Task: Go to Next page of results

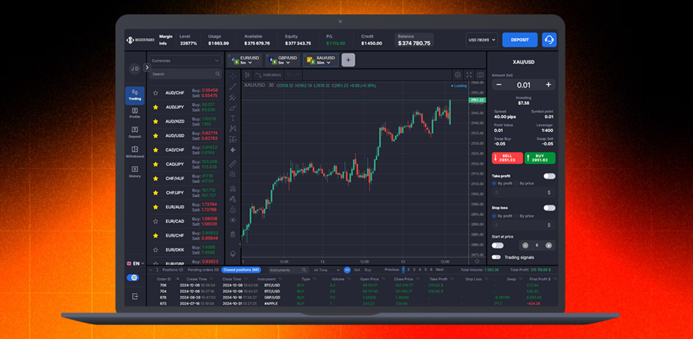Action: pos(440,270)
